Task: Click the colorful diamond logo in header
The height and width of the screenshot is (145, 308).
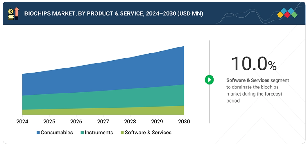Action: 287,13
